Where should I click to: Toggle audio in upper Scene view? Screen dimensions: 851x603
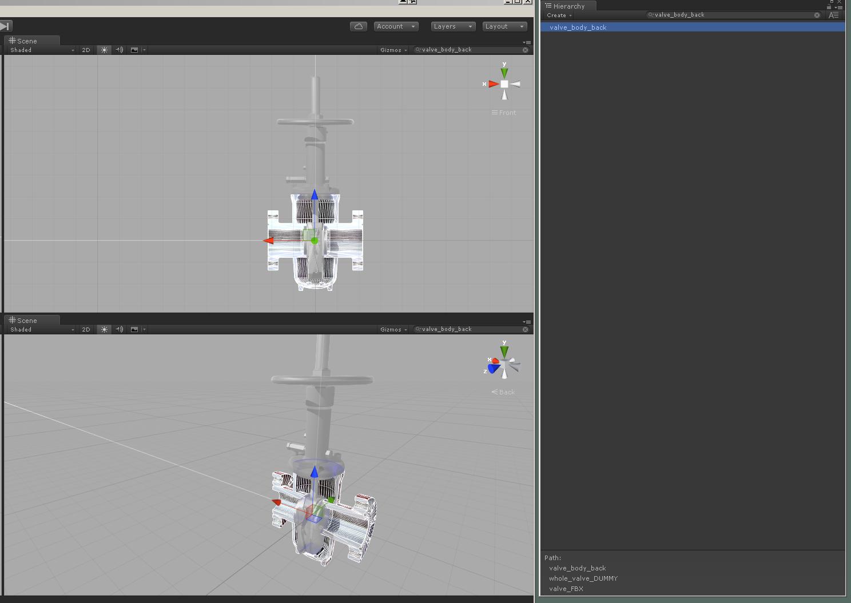pos(119,50)
